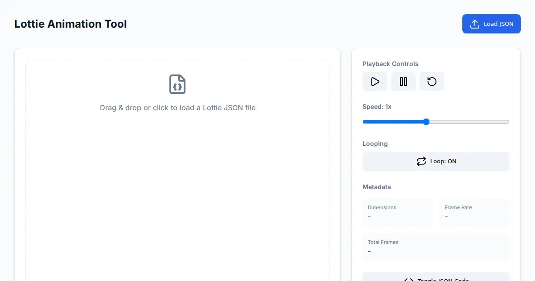This screenshot has width=535, height=281.
Task: Select the Frame Rate metadata card
Action: tap(474, 212)
